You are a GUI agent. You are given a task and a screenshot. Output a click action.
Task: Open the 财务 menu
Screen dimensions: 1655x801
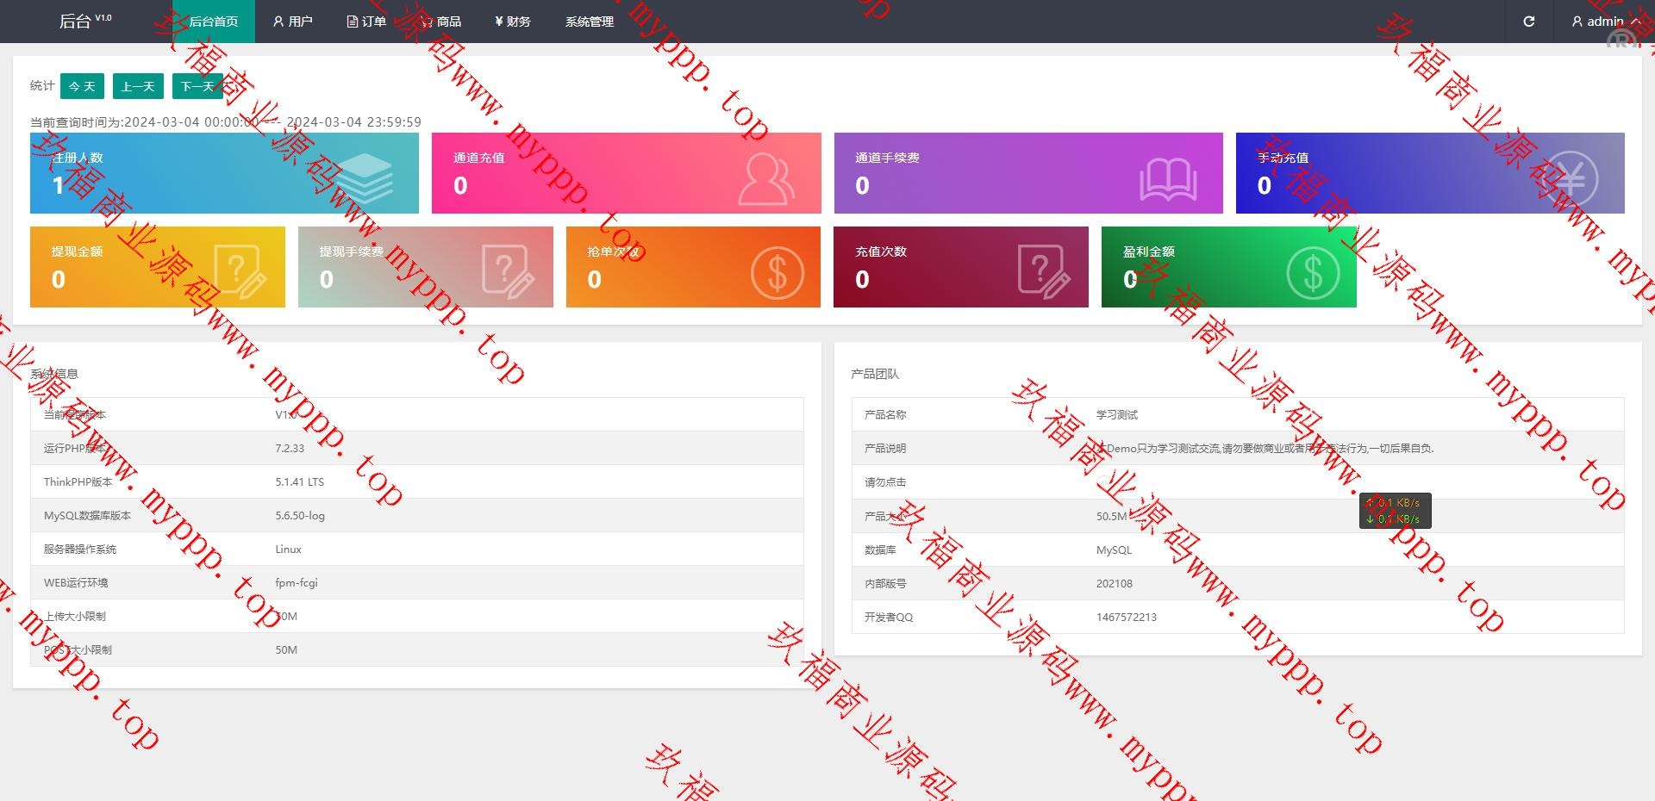[x=513, y=22]
